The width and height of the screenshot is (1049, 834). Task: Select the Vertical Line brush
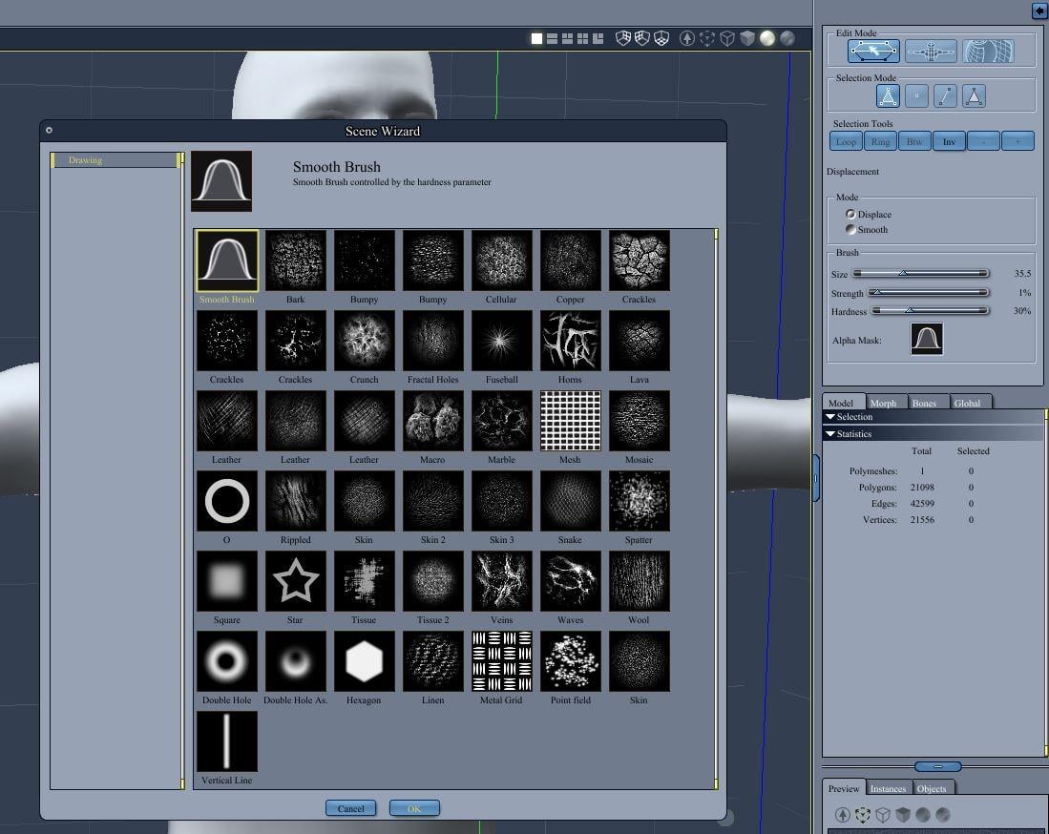[x=227, y=741]
